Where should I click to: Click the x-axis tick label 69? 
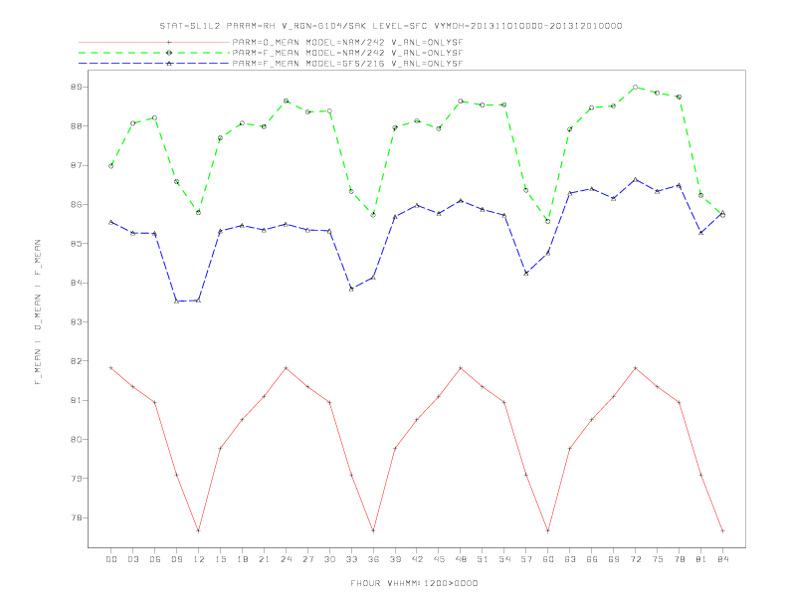614,559
